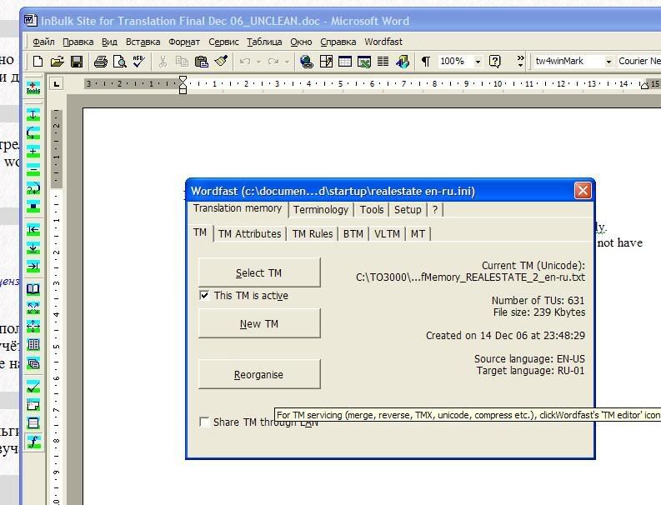Open the Таблица menu
Screen dimensions: 661x505
point(264,42)
